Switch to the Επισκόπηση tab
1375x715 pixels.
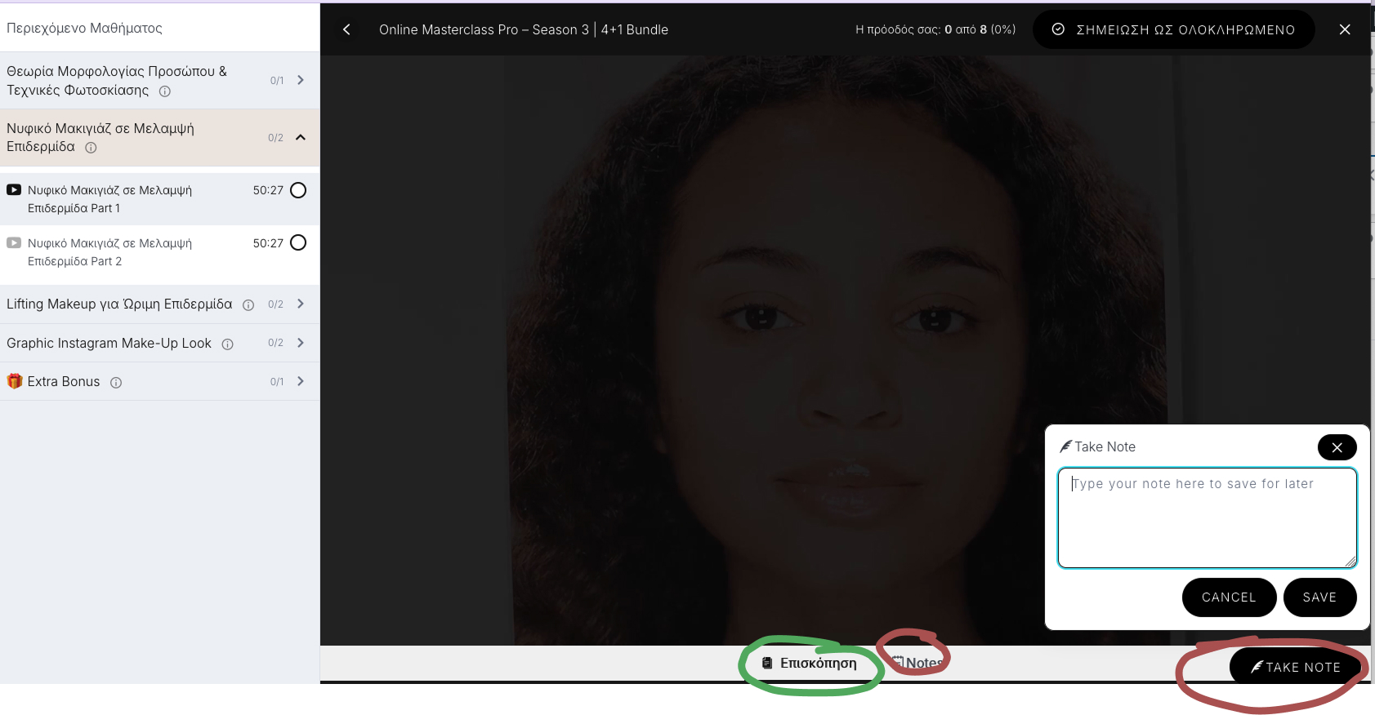point(810,664)
